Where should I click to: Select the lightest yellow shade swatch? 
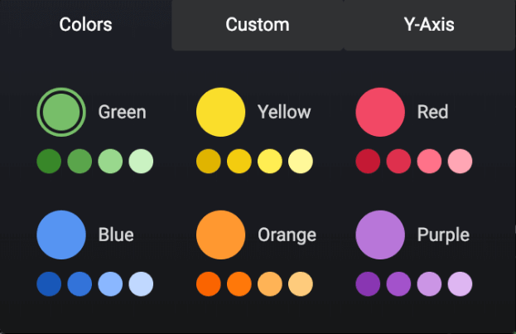[x=301, y=161]
